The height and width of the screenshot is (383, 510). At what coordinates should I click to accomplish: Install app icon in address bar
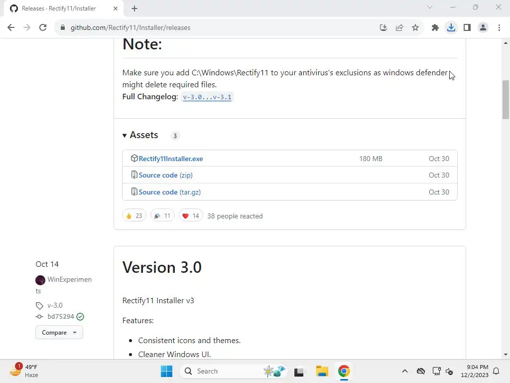coord(383,28)
